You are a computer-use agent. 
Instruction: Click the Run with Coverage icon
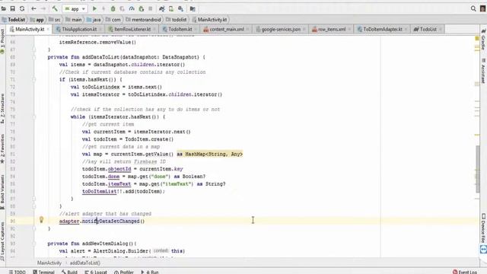point(122,9)
